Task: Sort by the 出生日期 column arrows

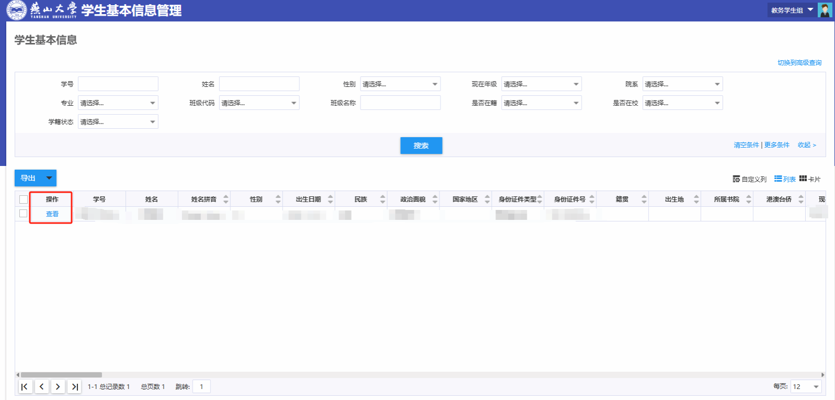Action: 330,199
